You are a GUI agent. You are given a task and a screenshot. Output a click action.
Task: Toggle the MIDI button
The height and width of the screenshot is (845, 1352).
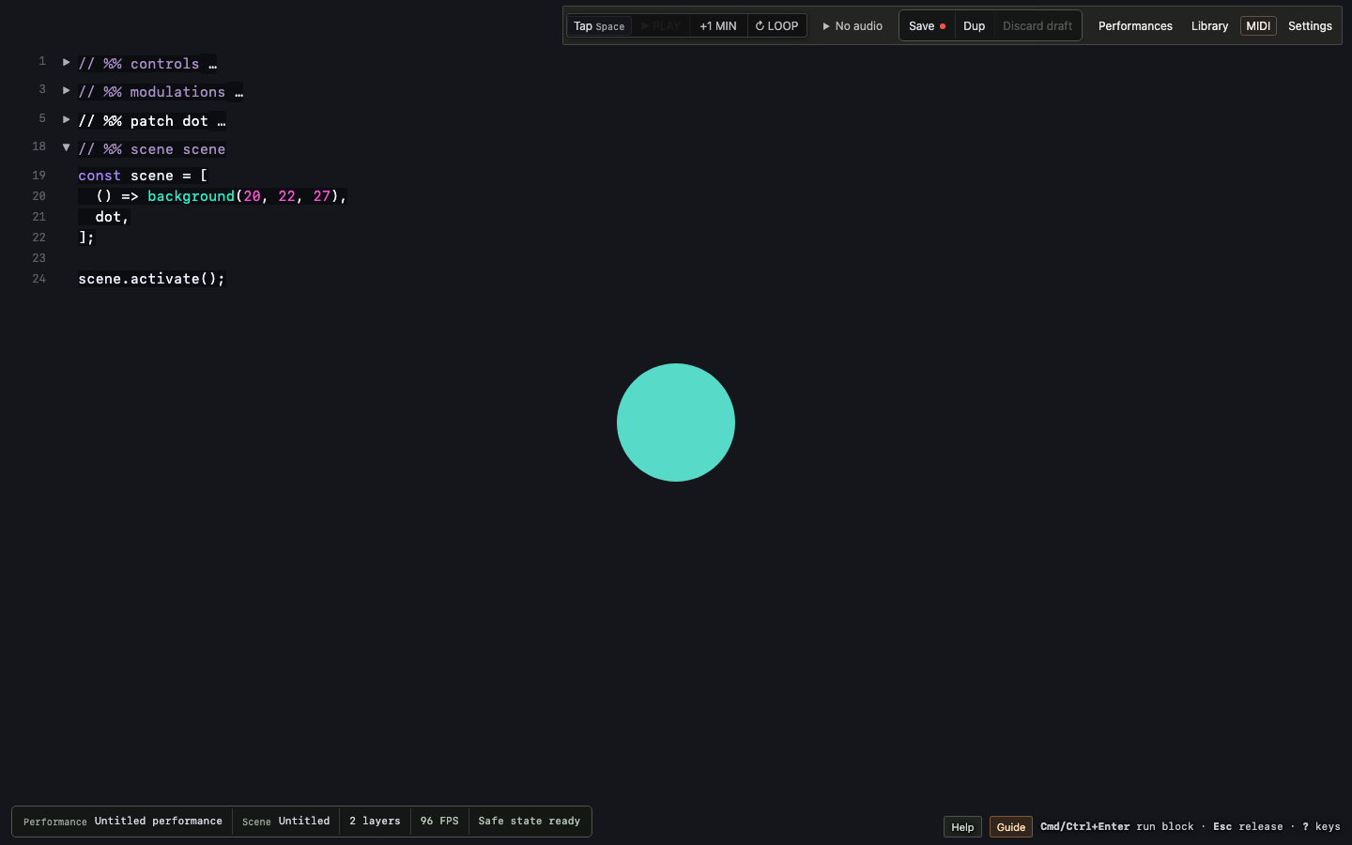(1258, 26)
